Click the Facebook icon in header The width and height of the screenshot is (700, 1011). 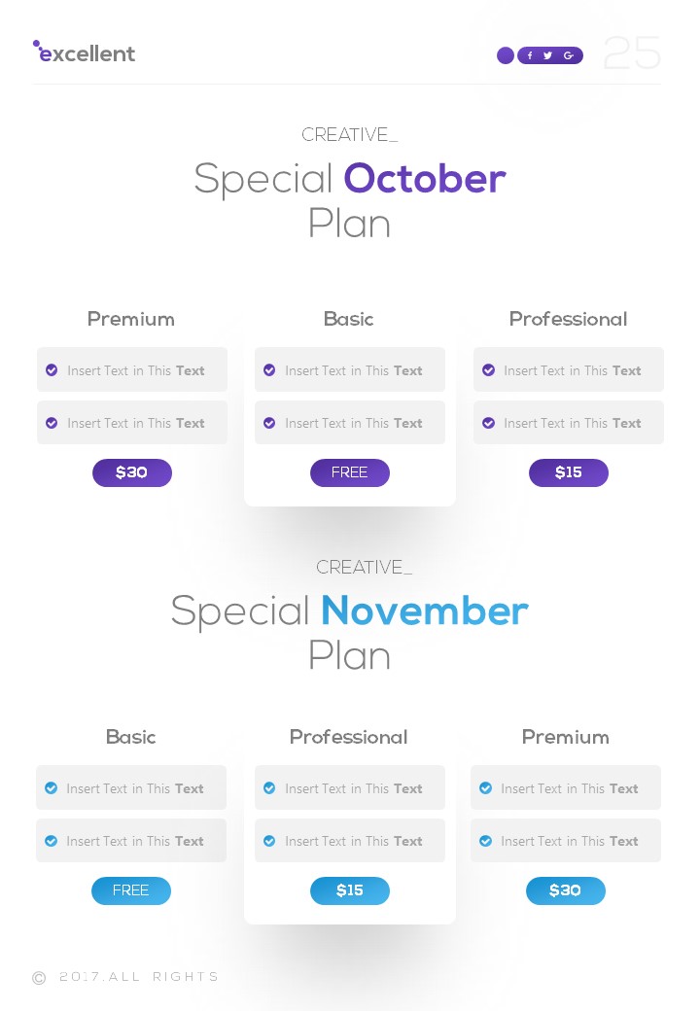[x=530, y=55]
